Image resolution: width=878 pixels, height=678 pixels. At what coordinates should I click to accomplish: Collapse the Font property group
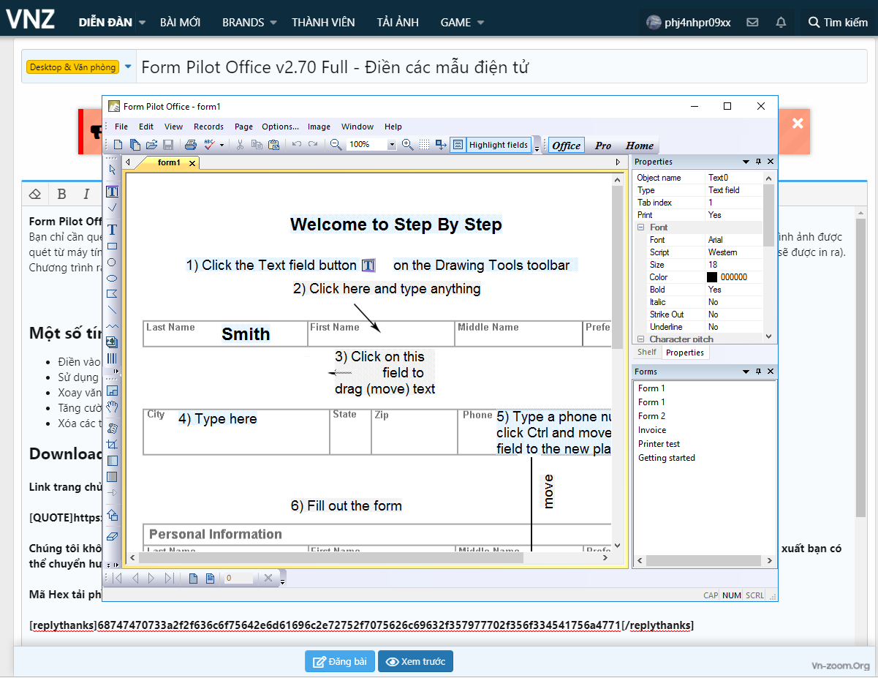pos(640,227)
